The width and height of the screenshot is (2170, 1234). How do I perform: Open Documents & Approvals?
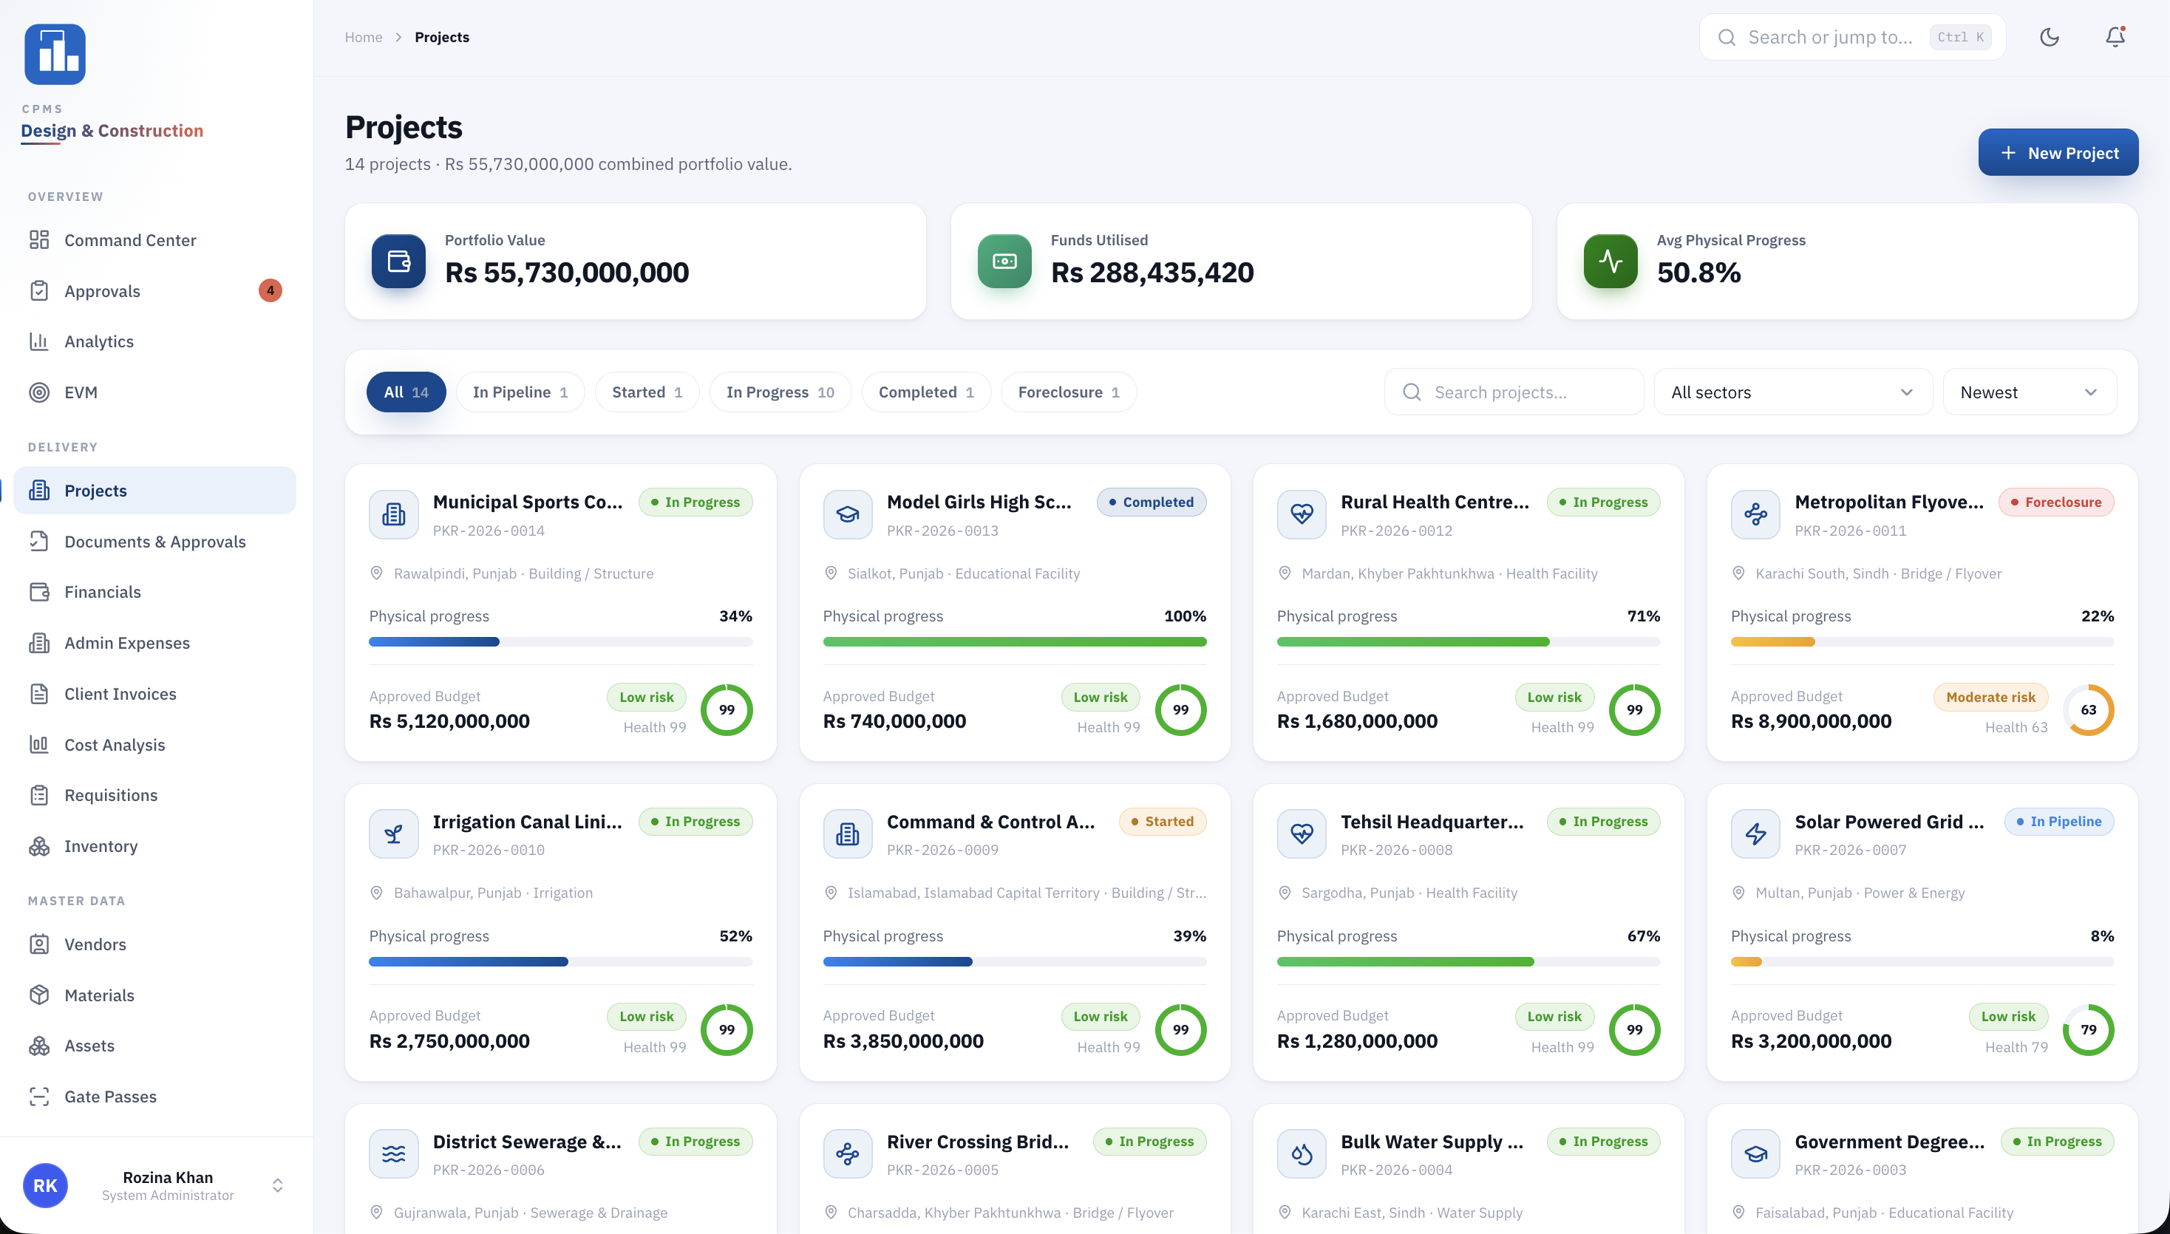coord(155,542)
